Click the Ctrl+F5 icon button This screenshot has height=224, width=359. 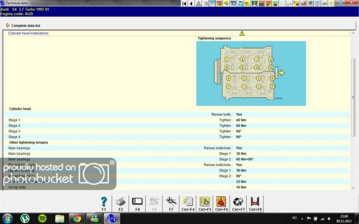click(x=205, y=203)
